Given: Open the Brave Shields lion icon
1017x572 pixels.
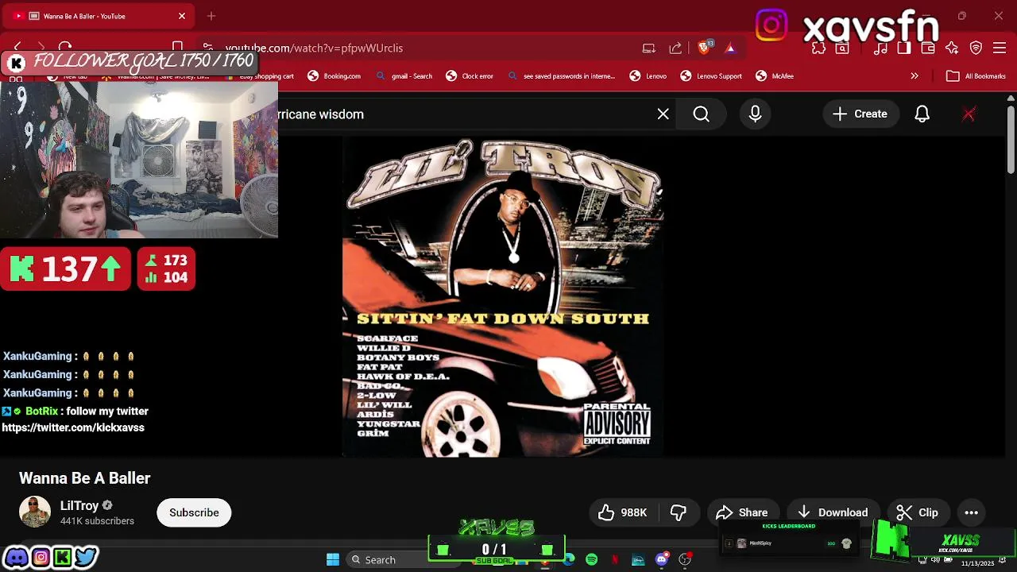Looking at the screenshot, I should pyautogui.click(x=705, y=48).
